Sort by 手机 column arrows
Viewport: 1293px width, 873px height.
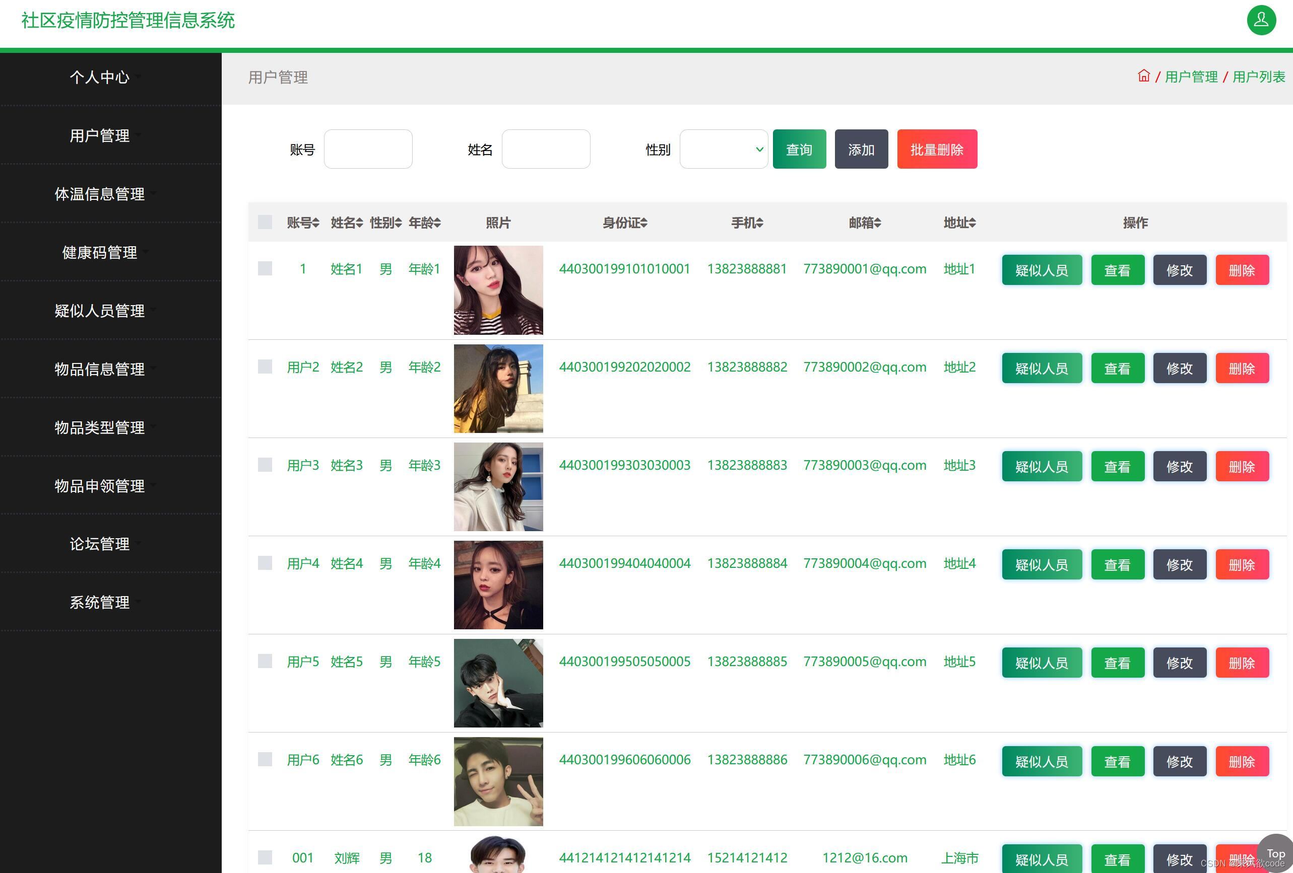(x=759, y=223)
